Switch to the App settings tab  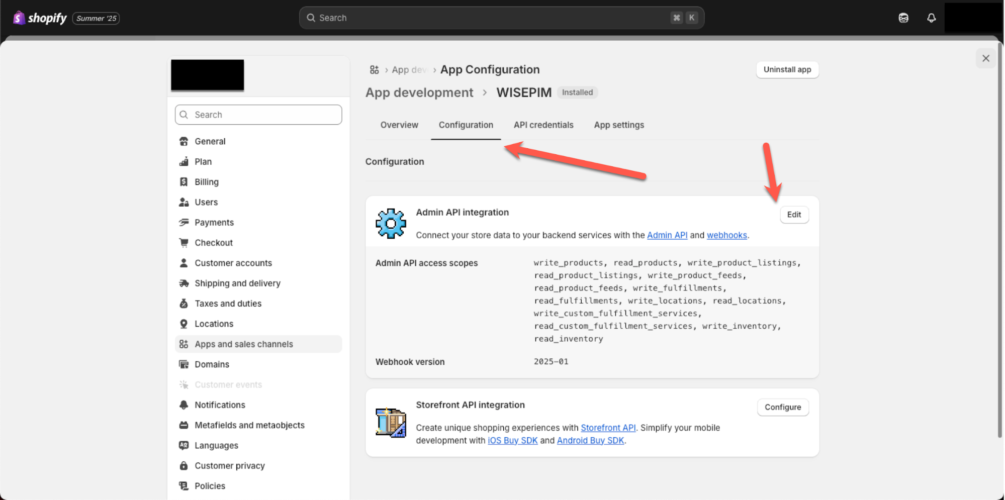click(x=618, y=125)
